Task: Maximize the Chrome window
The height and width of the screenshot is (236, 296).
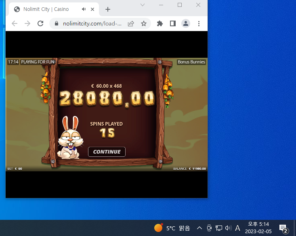Action: [x=180, y=5]
